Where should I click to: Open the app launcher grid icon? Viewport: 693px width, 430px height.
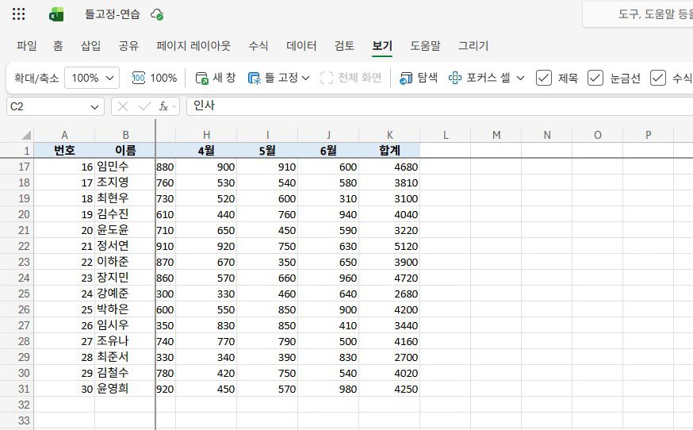pyautogui.click(x=18, y=14)
